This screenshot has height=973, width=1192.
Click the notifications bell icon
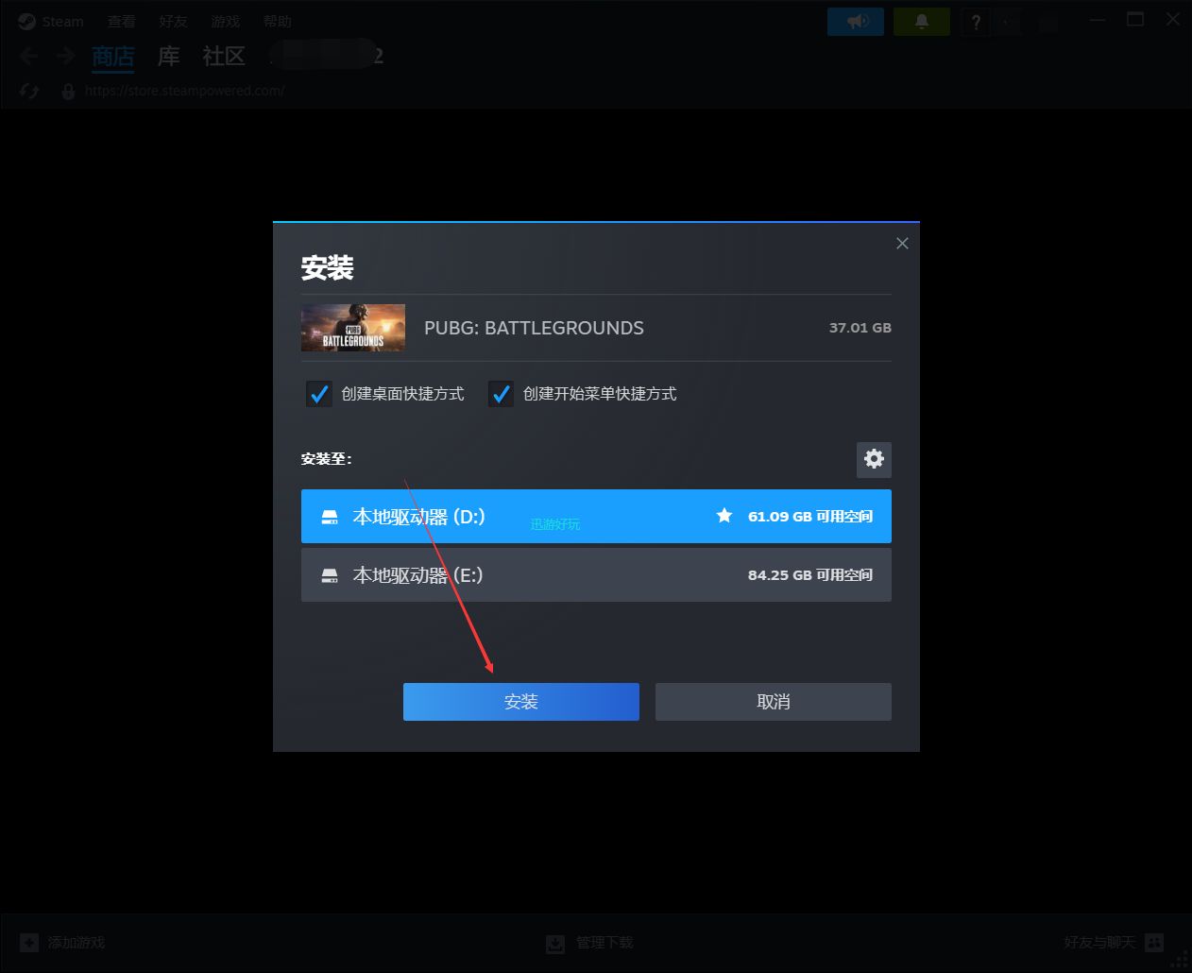point(922,22)
